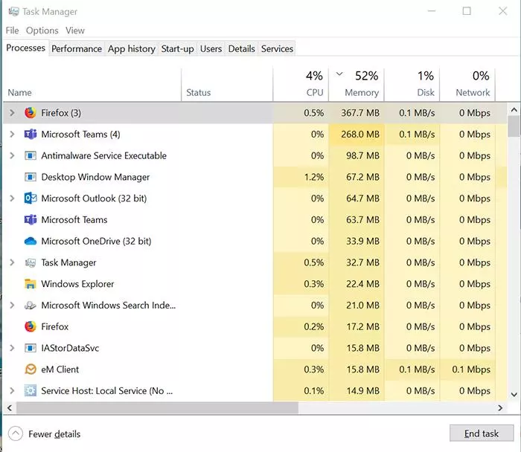Select the Windows Explorer row name
521x452 pixels.
(77, 284)
